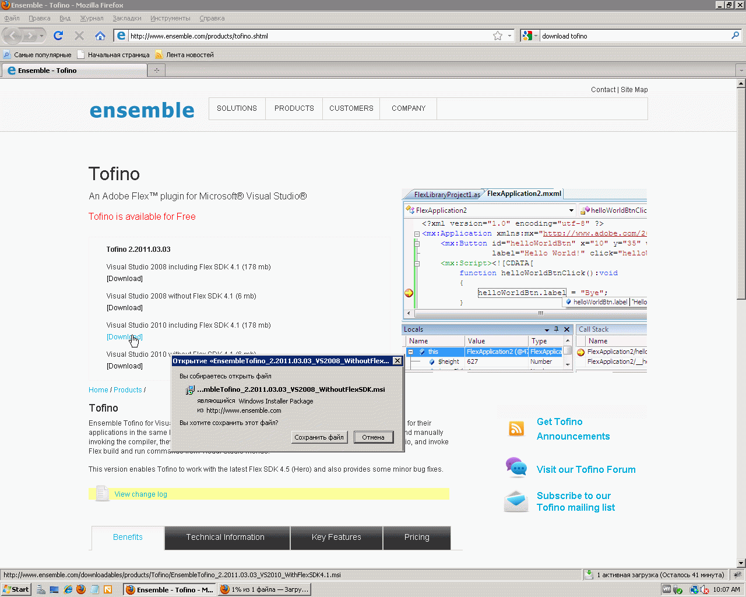Image resolution: width=746 pixels, height=597 pixels.
Task: Open the Журнал menu
Action: (92, 18)
